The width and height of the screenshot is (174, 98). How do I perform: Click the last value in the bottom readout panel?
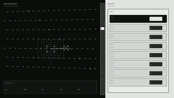[x=79, y=90]
